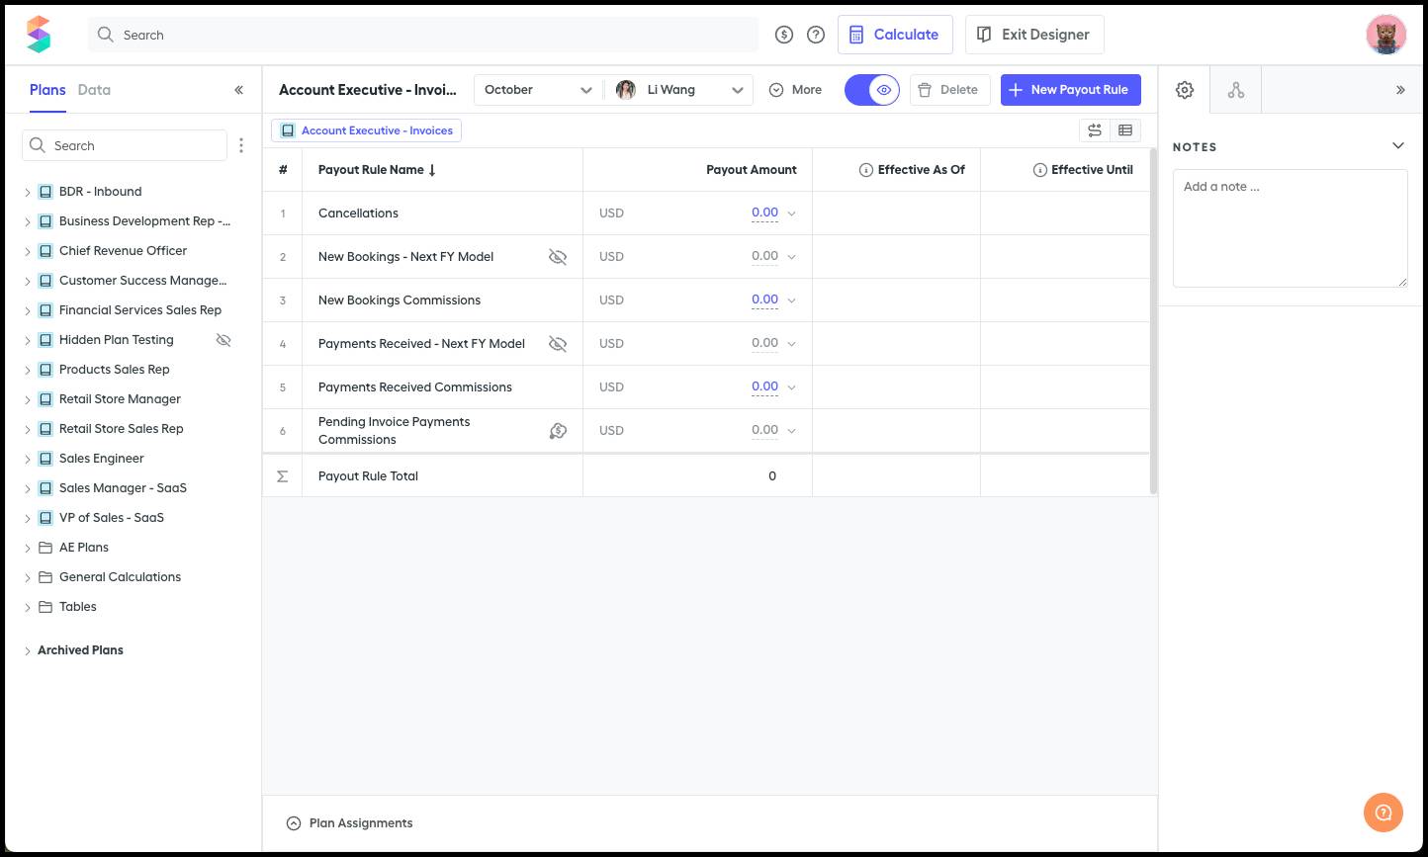
Task: Open the help question mark icon
Action: point(816,35)
